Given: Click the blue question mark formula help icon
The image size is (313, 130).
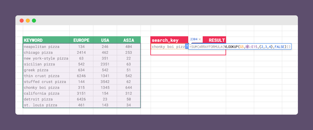Looking at the screenshot, I should pos(187,46).
